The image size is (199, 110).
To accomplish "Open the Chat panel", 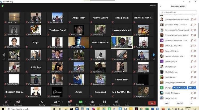I will (x=69, y=102).
